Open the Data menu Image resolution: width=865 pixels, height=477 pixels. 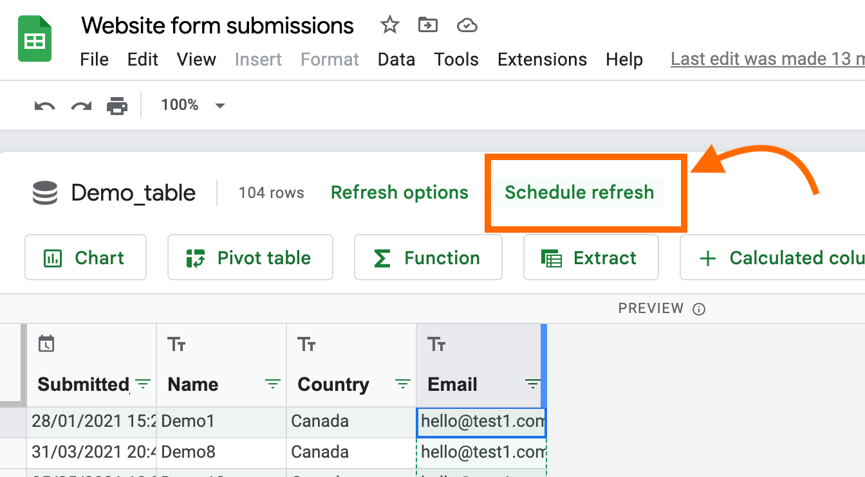(x=396, y=59)
